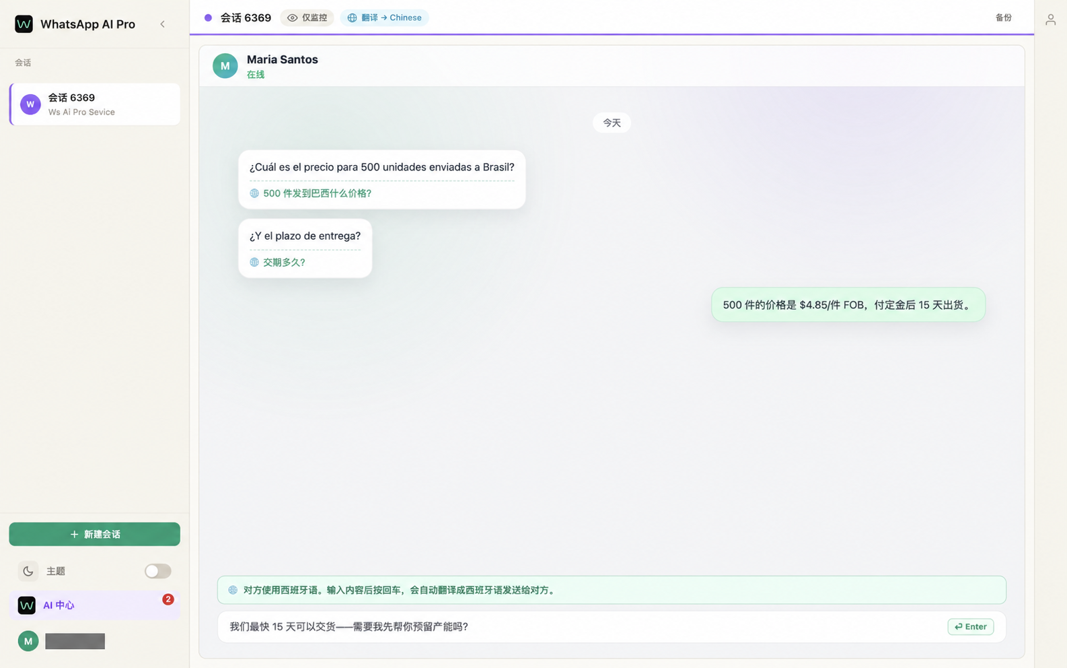Click the 仅监控 monitor-only eye badge

click(307, 18)
